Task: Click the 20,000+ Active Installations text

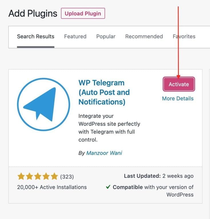Action: point(52,187)
